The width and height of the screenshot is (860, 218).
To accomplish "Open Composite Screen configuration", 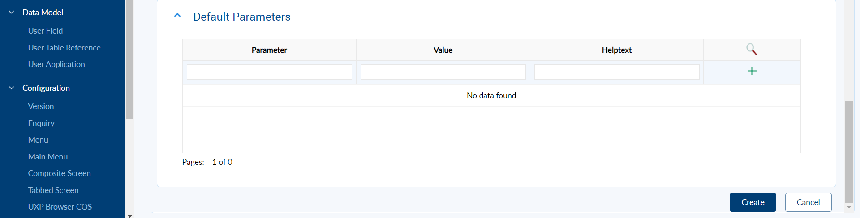I will click(59, 173).
